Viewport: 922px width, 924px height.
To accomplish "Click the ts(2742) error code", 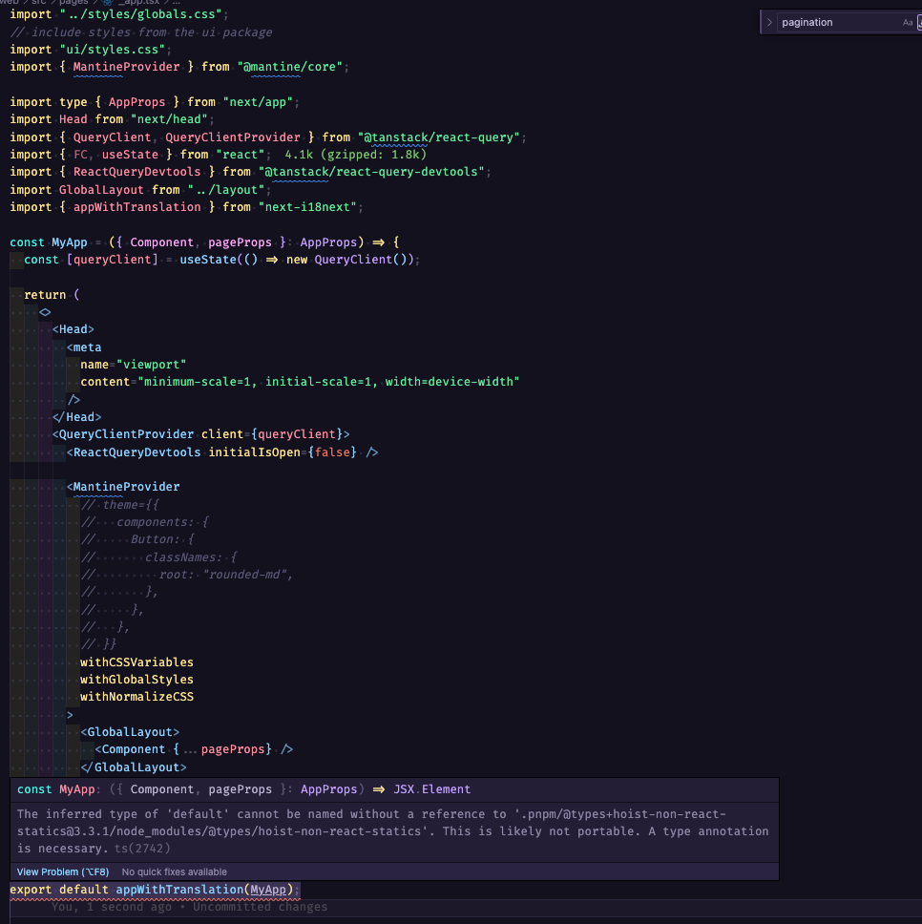I will pos(142,848).
